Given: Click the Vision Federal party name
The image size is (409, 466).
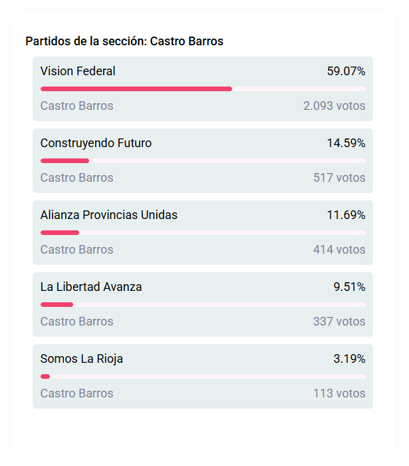Looking at the screenshot, I should pos(78,71).
